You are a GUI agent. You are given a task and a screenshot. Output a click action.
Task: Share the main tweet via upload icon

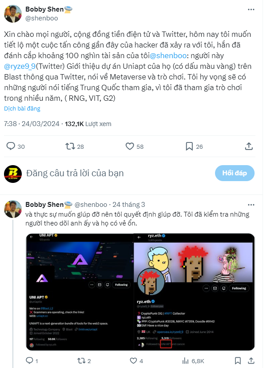click(x=249, y=146)
